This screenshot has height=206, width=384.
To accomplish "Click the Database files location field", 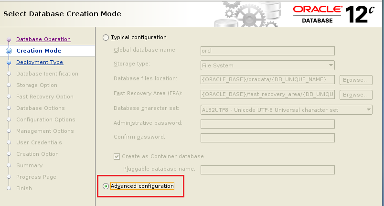I will click(x=267, y=79).
